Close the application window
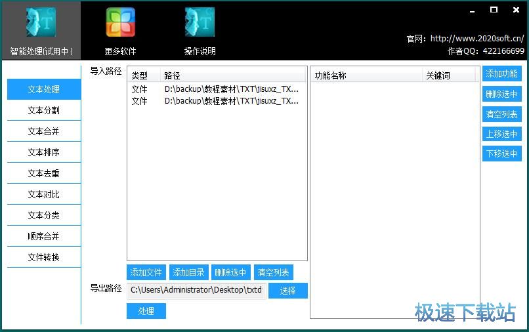The height and width of the screenshot is (332, 529). [516, 10]
